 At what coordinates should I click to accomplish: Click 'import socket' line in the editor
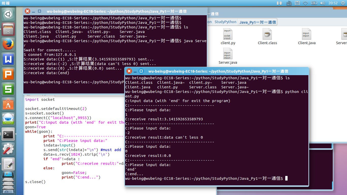click(x=40, y=100)
